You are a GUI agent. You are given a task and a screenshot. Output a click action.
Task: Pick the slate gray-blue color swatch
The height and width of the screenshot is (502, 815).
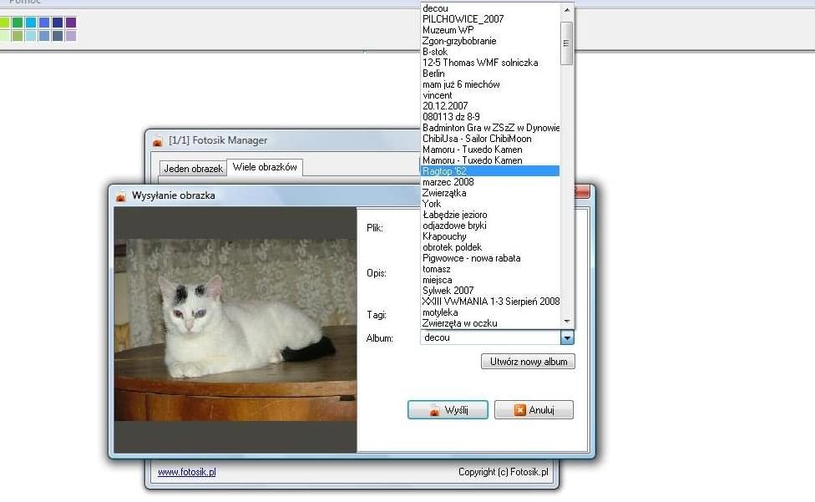tap(58, 36)
